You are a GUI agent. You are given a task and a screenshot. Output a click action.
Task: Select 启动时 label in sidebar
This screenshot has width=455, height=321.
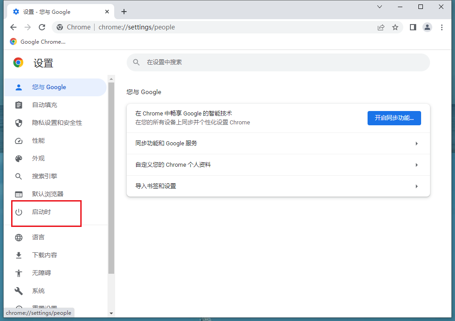[x=41, y=212]
